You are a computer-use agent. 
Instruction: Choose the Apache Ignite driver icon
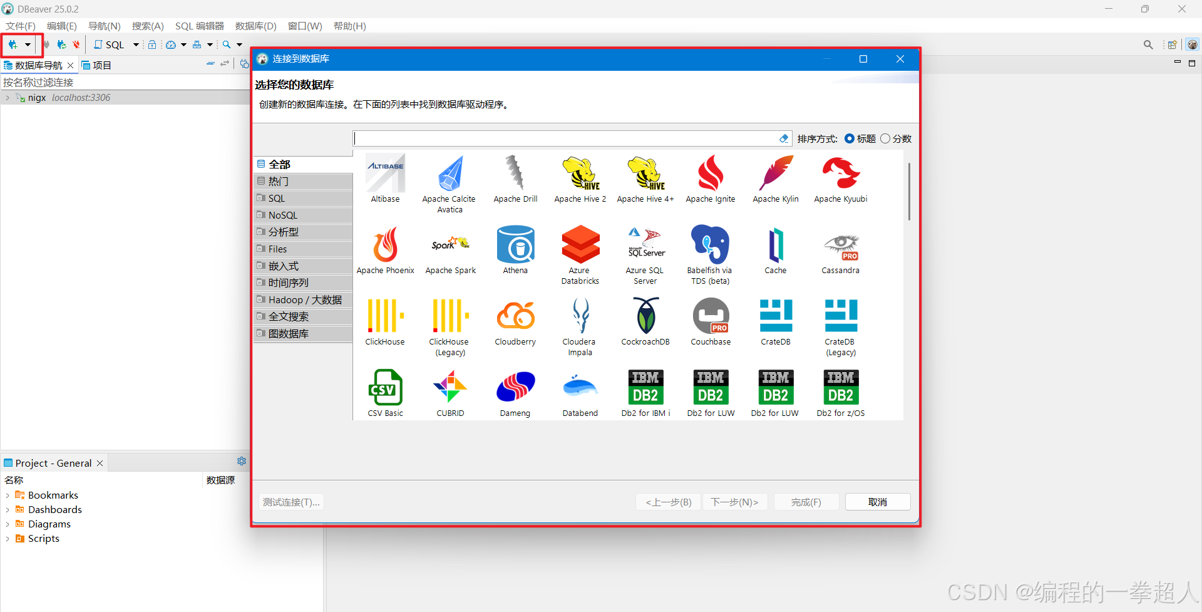point(711,173)
